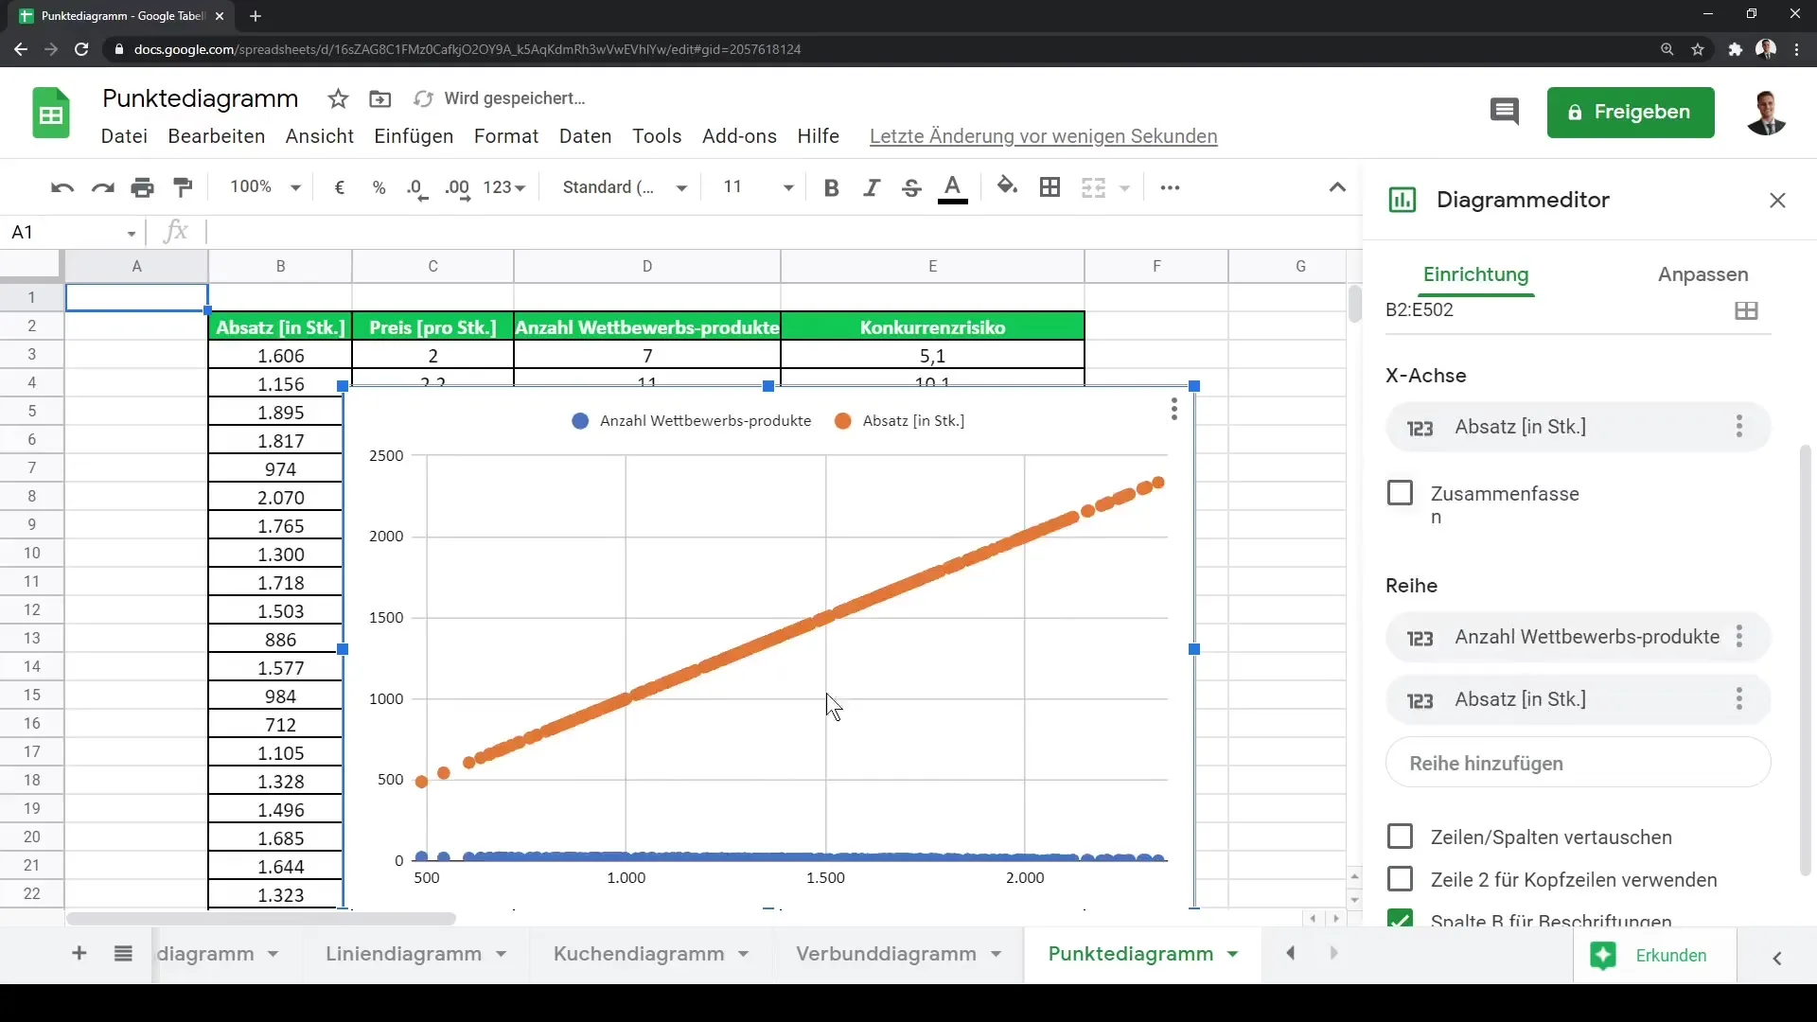Open the Format menu
Image resolution: width=1817 pixels, height=1022 pixels.
pos(506,136)
